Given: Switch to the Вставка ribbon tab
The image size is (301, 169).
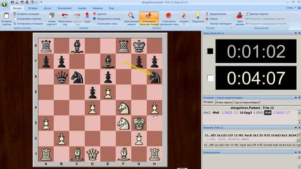Looking at the screenshot, I should (x=32, y=8).
